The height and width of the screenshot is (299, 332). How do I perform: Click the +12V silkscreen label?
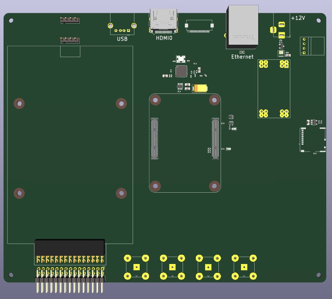point(298,18)
